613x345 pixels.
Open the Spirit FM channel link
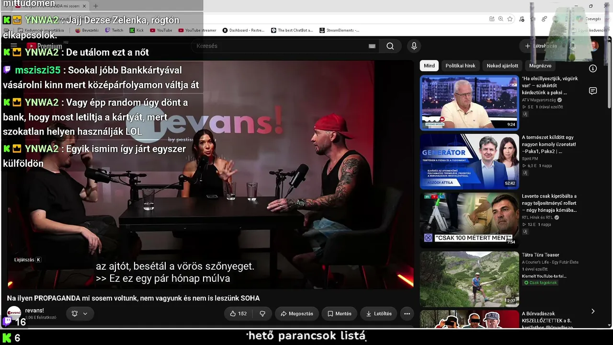pyautogui.click(x=530, y=159)
